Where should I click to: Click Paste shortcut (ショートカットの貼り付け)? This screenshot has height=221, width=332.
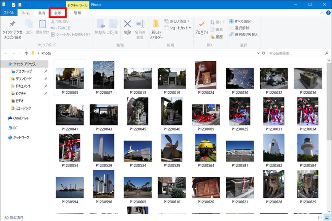tap(71, 34)
